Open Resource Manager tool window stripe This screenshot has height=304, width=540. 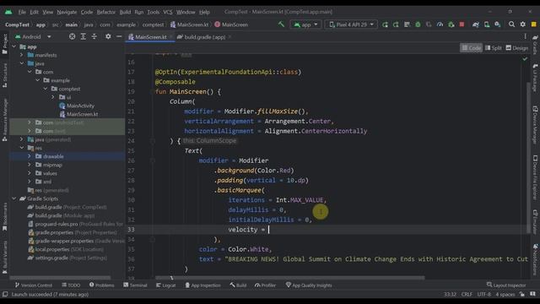[x=5, y=120]
